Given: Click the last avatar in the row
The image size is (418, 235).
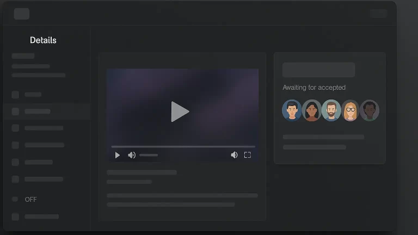Looking at the screenshot, I should pyautogui.click(x=370, y=110).
